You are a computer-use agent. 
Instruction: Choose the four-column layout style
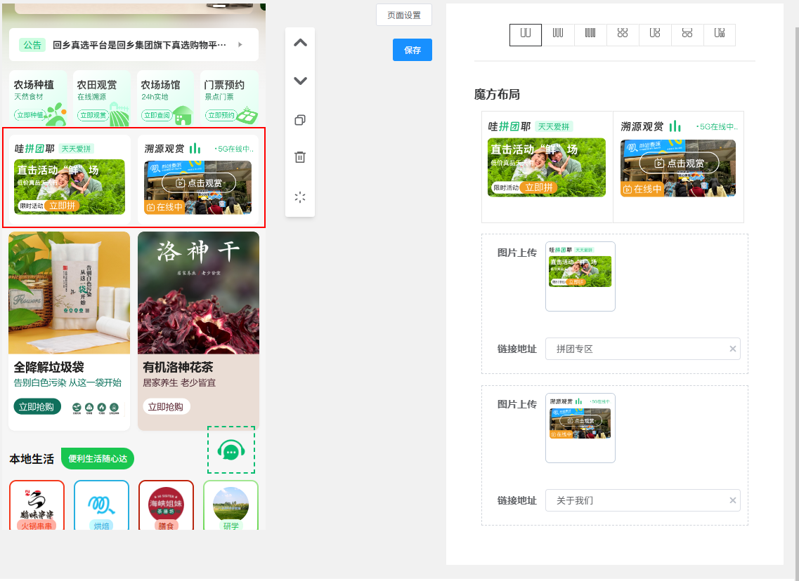coord(590,34)
